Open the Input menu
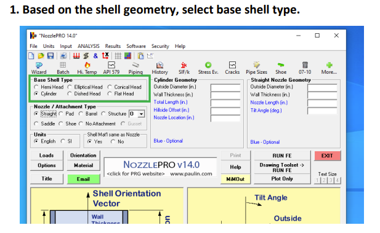This screenshot has height=233, width=380. click(66, 46)
